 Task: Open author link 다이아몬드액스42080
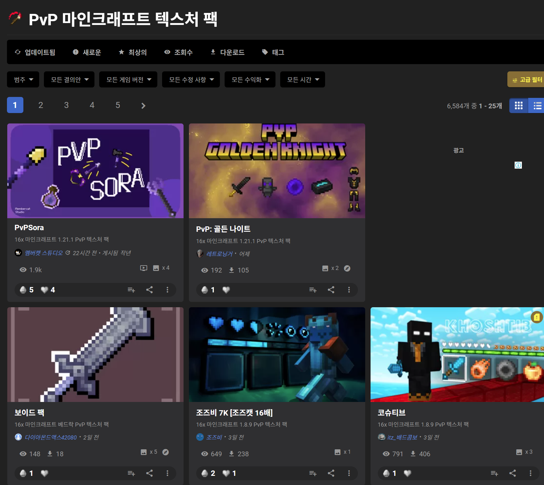point(51,437)
